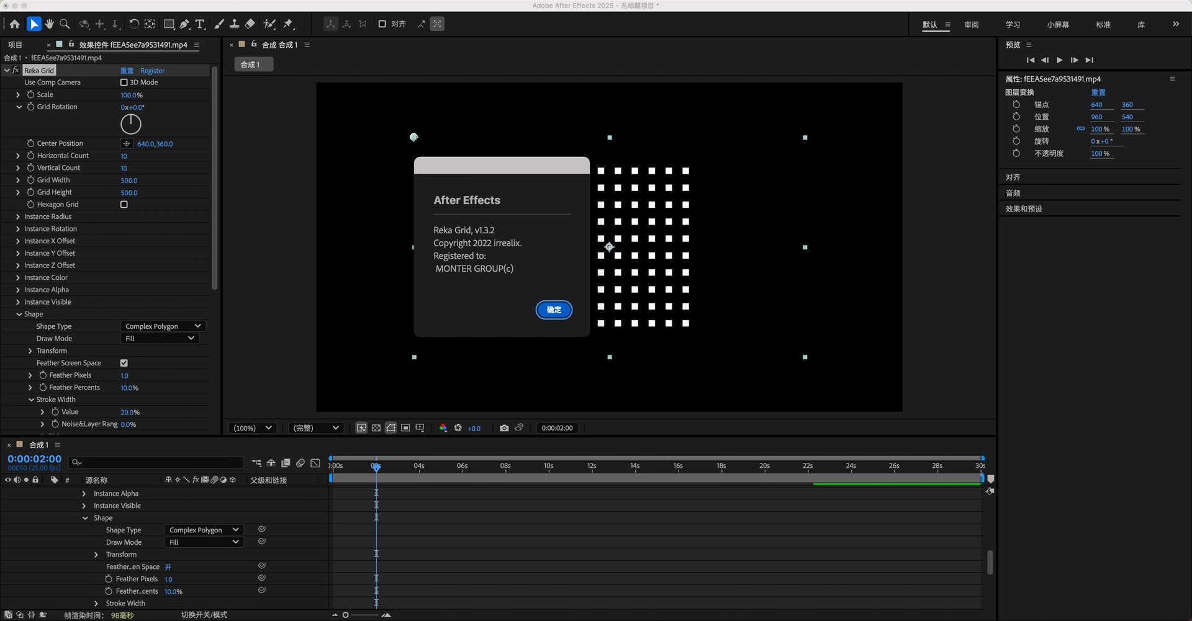Open the Graph Editor in timeline

pos(315,463)
